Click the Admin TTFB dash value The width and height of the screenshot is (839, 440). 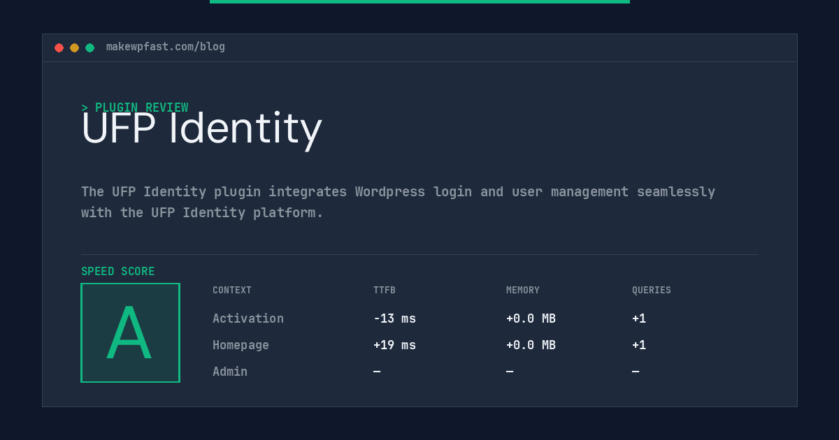pyautogui.click(x=377, y=372)
